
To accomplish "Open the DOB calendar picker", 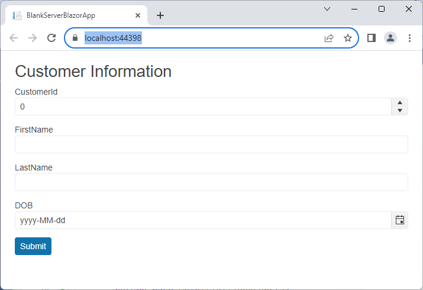I will click(x=399, y=220).
